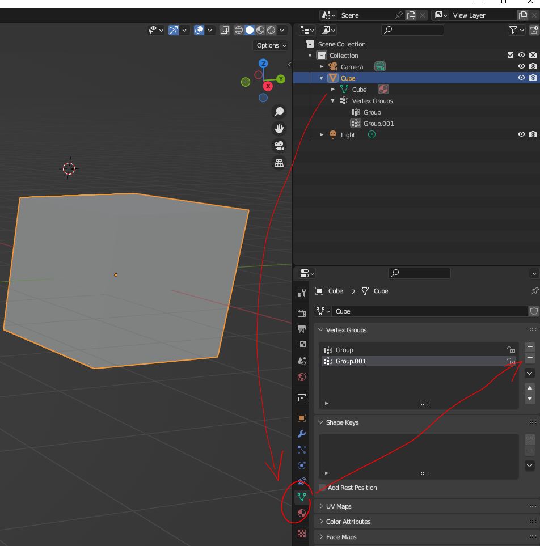Switch orthographic/perspective grid gizmo
The width and height of the screenshot is (540, 546).
(x=279, y=163)
